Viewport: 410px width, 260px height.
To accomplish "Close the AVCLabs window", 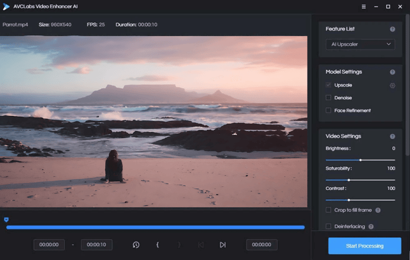I will point(400,7).
